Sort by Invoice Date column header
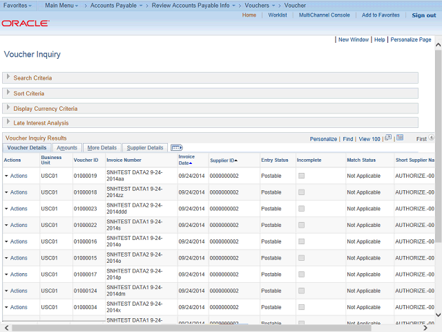The width and height of the screenshot is (442, 332). [x=186, y=160]
